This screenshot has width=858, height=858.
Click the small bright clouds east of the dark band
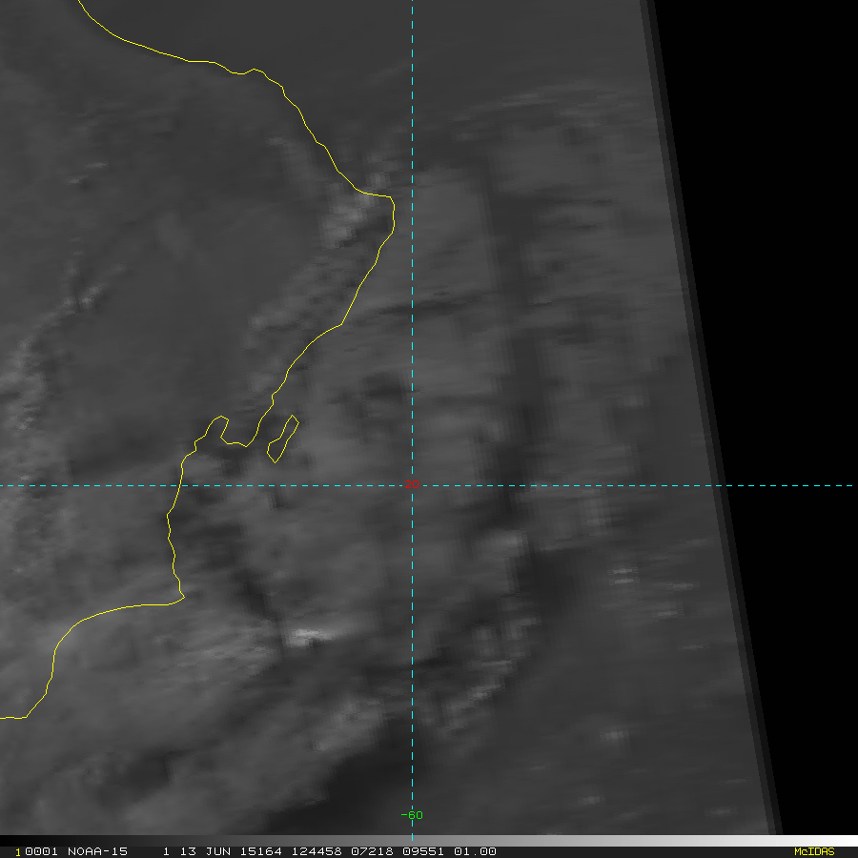(624, 576)
